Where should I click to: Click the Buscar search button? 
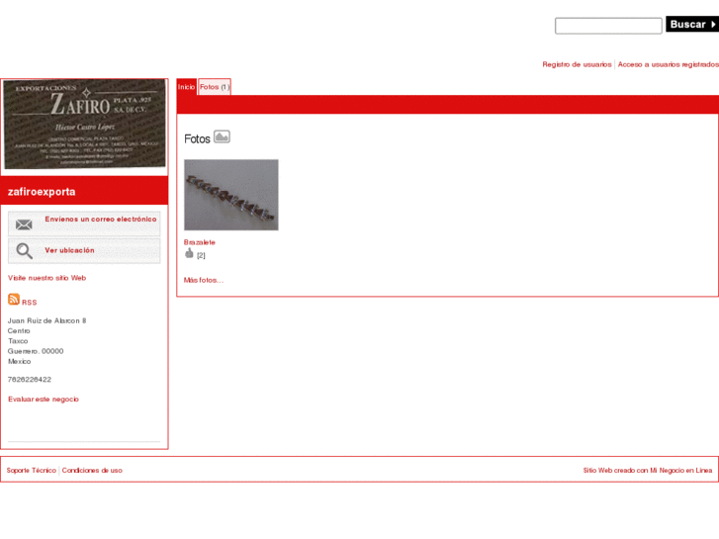692,25
